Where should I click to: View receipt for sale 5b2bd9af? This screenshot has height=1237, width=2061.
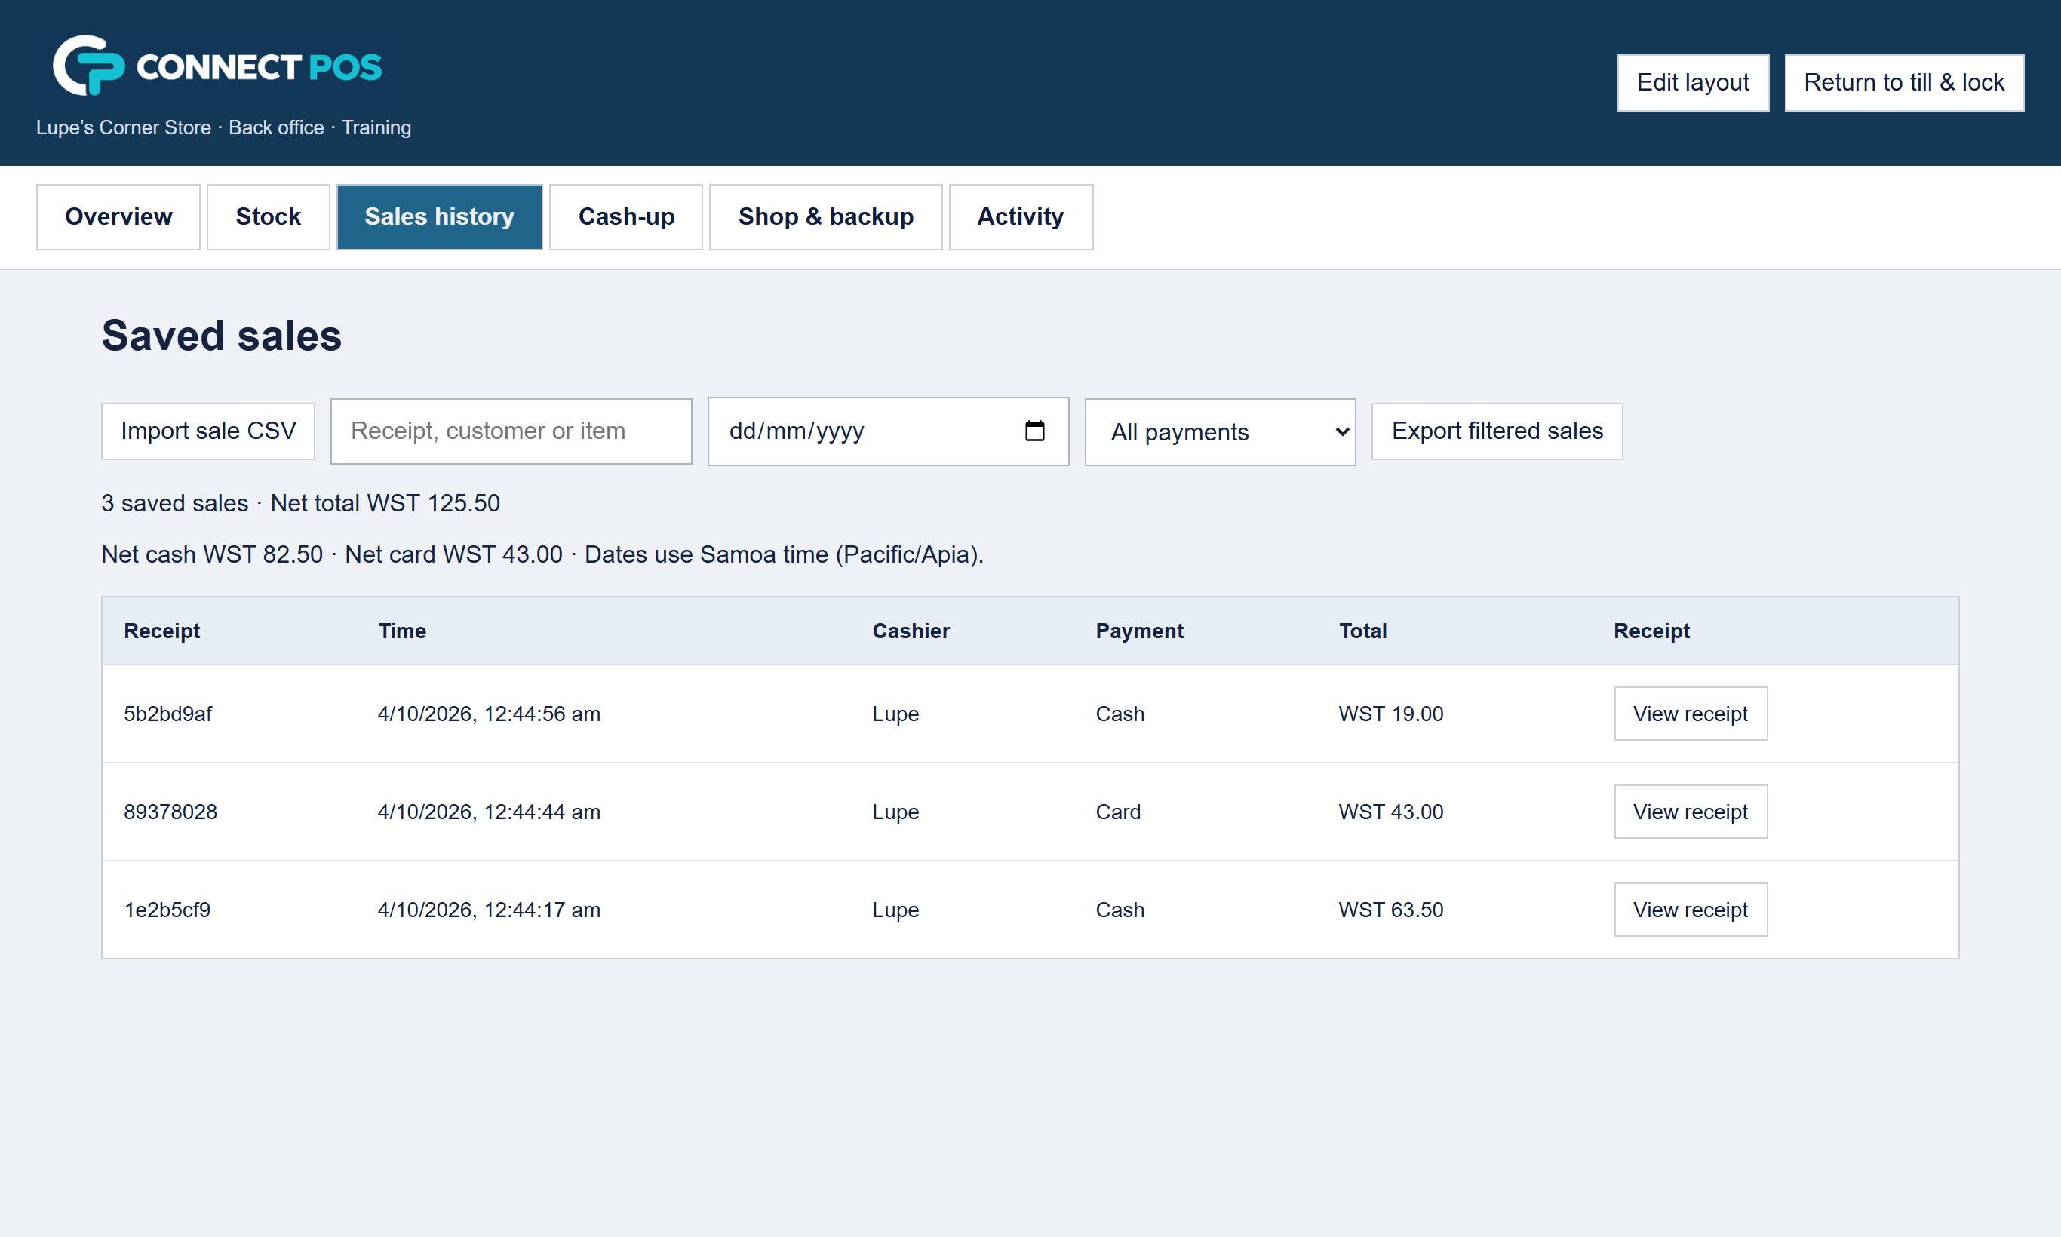coord(1690,714)
